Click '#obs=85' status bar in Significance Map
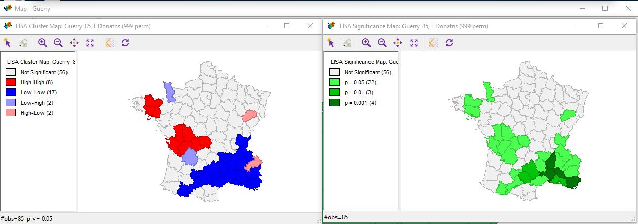This screenshot has width=638, height=224. 336,217
